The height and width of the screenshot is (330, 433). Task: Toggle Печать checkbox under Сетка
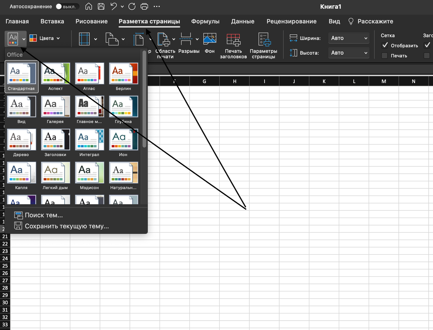pyautogui.click(x=385, y=55)
